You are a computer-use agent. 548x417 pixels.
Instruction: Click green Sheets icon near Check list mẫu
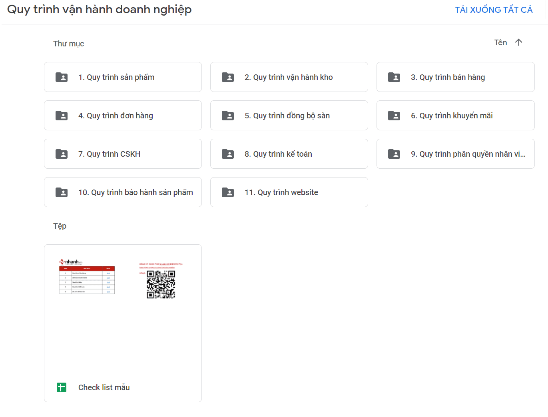pyautogui.click(x=62, y=387)
